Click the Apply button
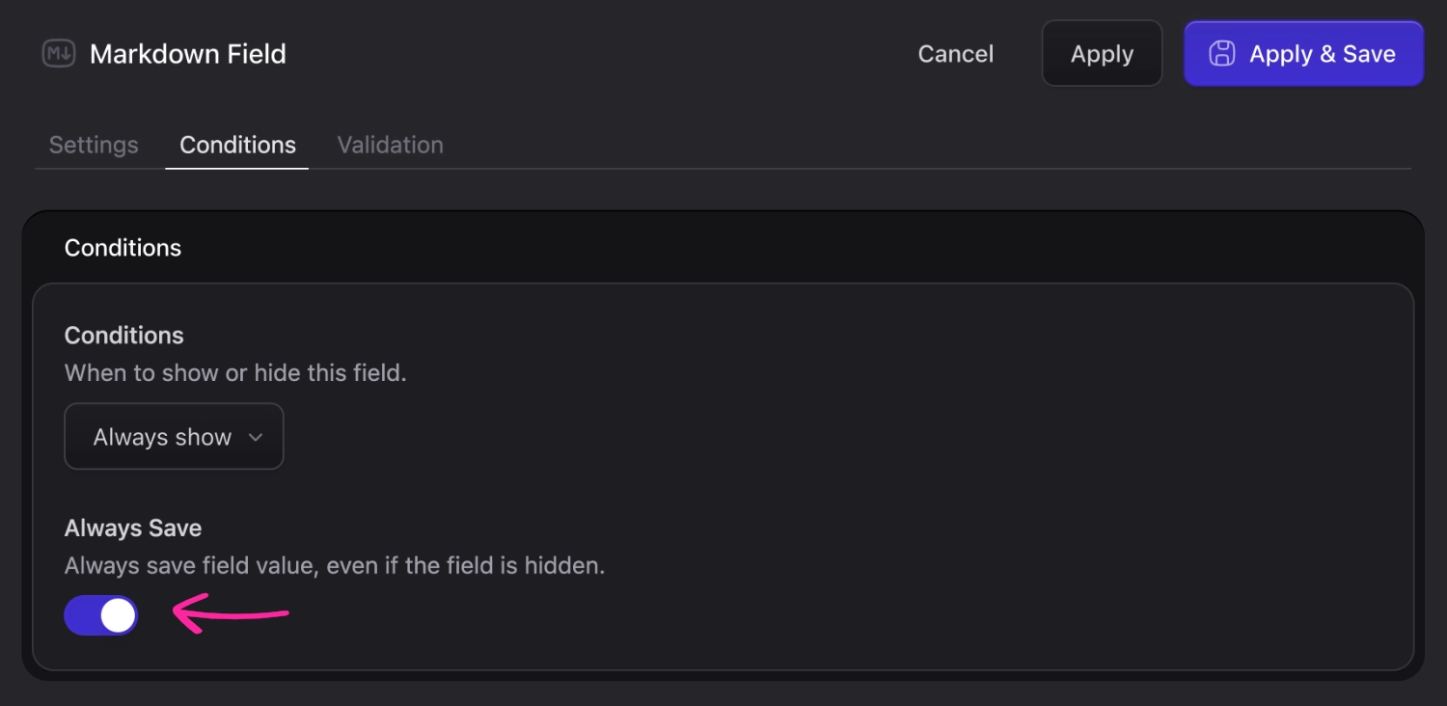The height and width of the screenshot is (706, 1447). click(1102, 54)
